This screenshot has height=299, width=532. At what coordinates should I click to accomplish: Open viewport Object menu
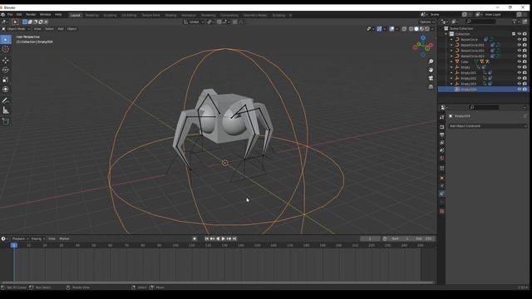(x=71, y=29)
